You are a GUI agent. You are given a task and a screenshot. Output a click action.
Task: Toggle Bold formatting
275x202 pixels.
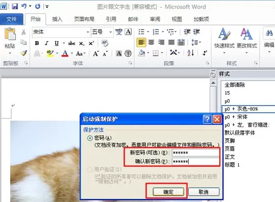37,43
